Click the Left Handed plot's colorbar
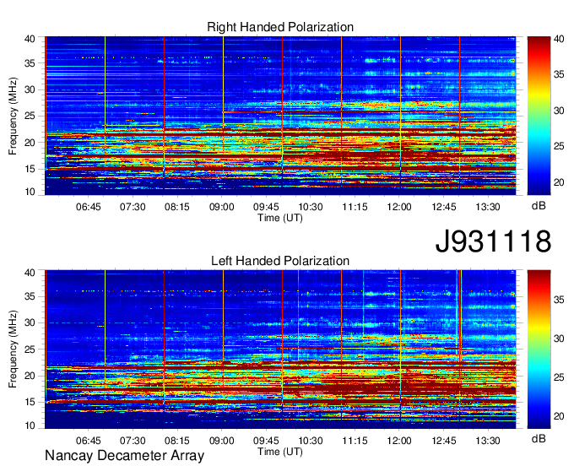This screenshot has height=466, width=574. point(539,349)
